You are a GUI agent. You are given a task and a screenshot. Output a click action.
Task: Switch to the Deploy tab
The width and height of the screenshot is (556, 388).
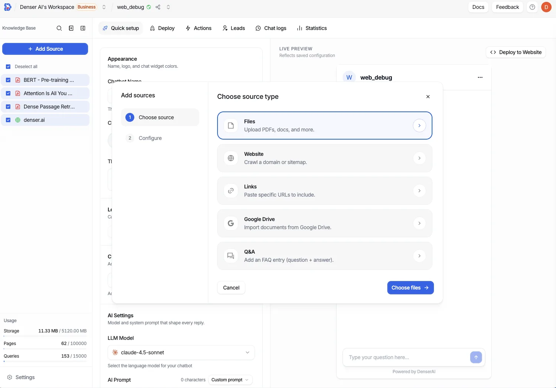click(162, 28)
